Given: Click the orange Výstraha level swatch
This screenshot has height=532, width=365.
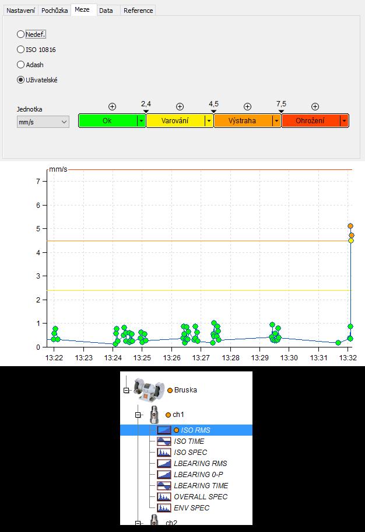Looking at the screenshot, I should pyautogui.click(x=243, y=120).
